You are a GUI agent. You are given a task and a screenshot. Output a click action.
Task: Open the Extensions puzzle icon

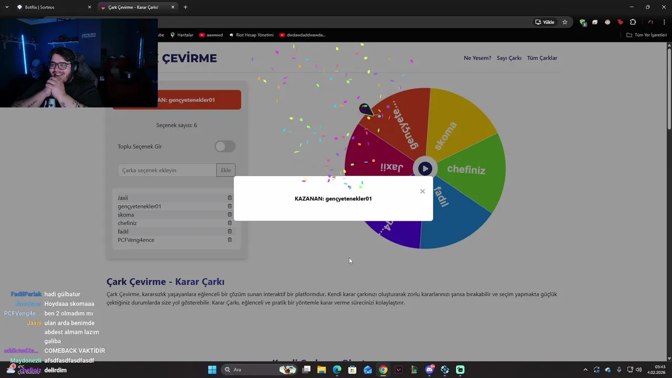633,22
